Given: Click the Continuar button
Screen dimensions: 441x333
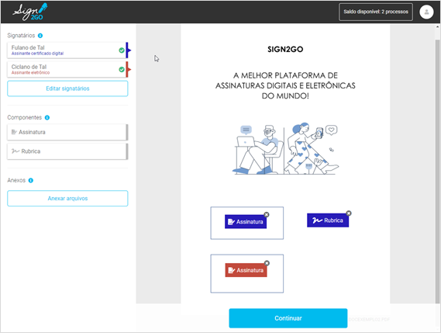Looking at the screenshot, I should click(288, 318).
